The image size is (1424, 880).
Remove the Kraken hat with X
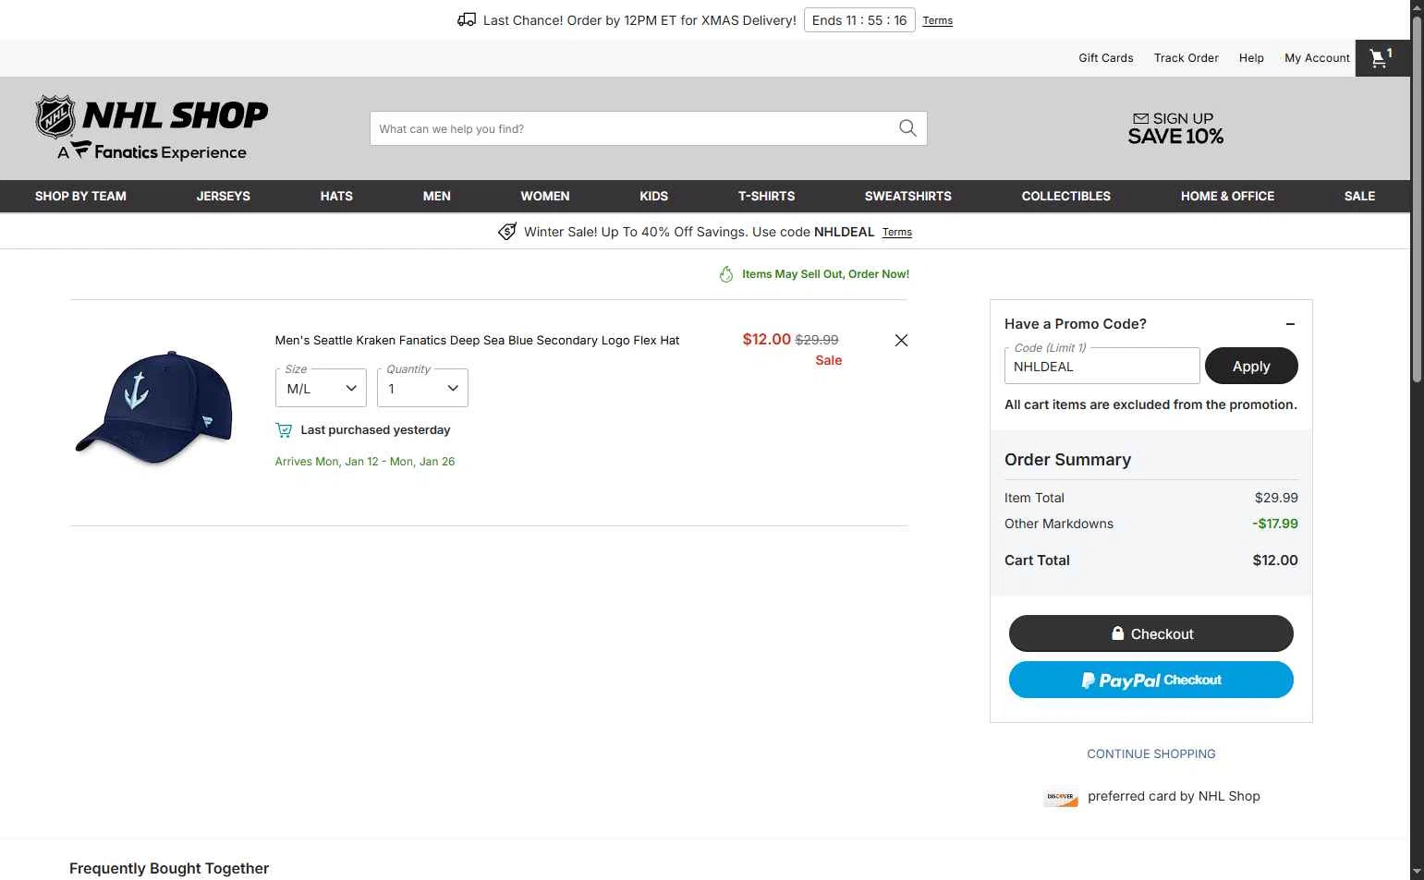pyautogui.click(x=901, y=340)
